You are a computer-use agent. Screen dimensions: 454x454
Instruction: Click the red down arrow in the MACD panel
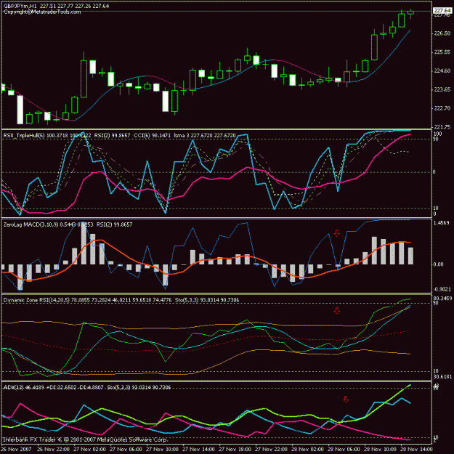[336, 232]
